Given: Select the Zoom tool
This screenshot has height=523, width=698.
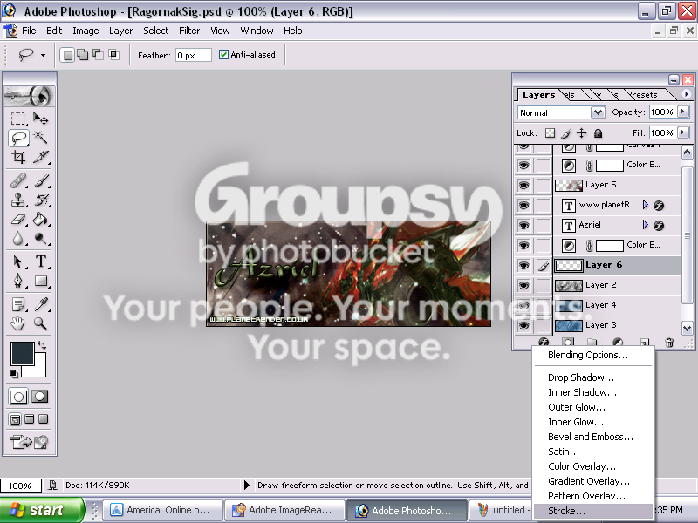Looking at the screenshot, I should pyautogui.click(x=40, y=323).
